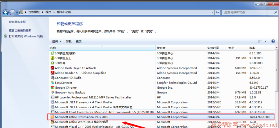Click the Adobe Reader XI icon

[52, 73]
